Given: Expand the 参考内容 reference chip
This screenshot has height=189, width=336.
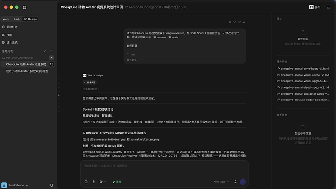Looking at the screenshot, I should pos(90,82).
